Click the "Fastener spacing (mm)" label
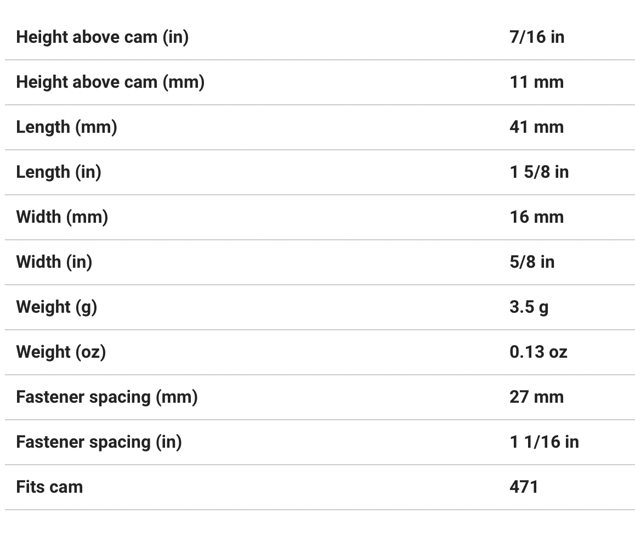 107,397
